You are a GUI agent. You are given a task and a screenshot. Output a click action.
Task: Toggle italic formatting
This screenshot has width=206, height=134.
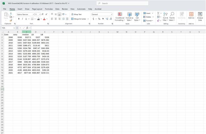pos(22,19)
